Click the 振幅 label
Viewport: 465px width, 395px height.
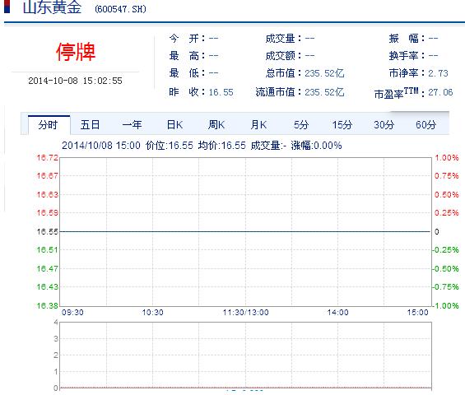pos(407,38)
